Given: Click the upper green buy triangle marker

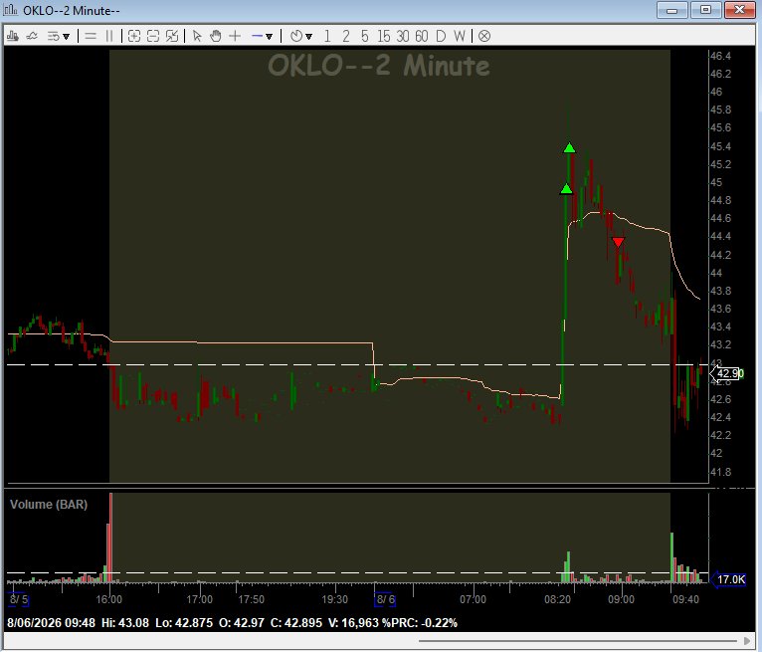Looking at the screenshot, I should click(570, 147).
